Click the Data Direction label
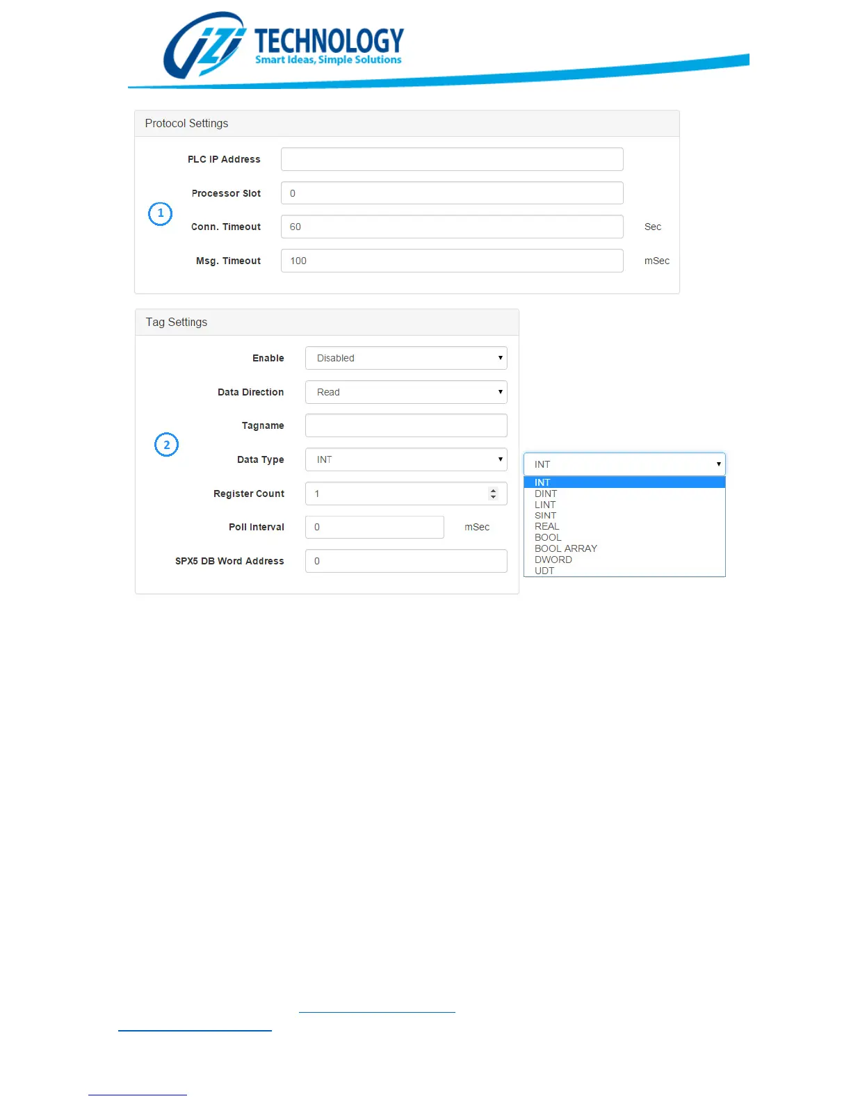Screen dimensions: 851x1101 point(250,392)
